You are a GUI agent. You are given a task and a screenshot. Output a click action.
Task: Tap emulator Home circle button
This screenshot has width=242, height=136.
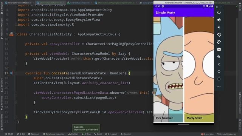[219, 71]
